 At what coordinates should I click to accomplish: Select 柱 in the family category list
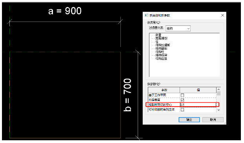157,42
